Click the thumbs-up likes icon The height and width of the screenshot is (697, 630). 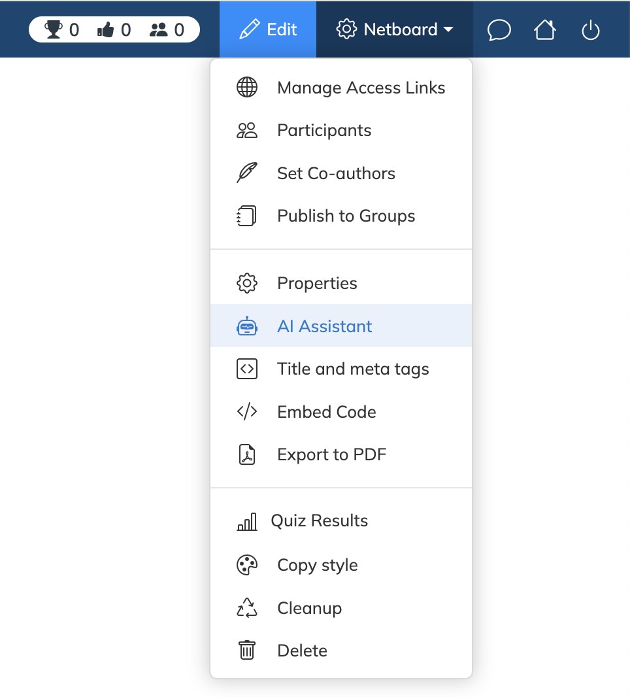[x=106, y=30]
